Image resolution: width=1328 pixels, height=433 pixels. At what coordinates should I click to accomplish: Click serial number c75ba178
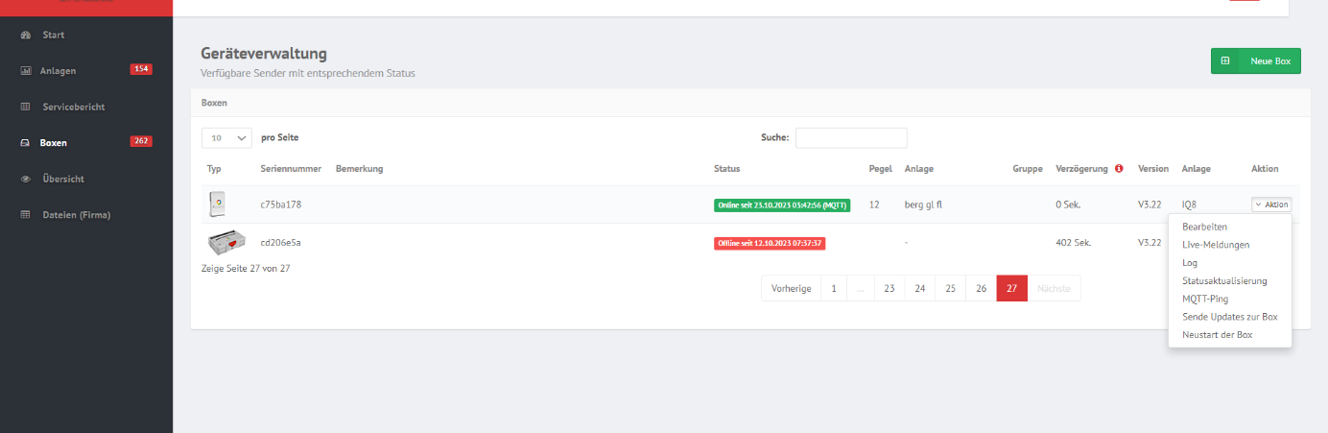click(281, 204)
